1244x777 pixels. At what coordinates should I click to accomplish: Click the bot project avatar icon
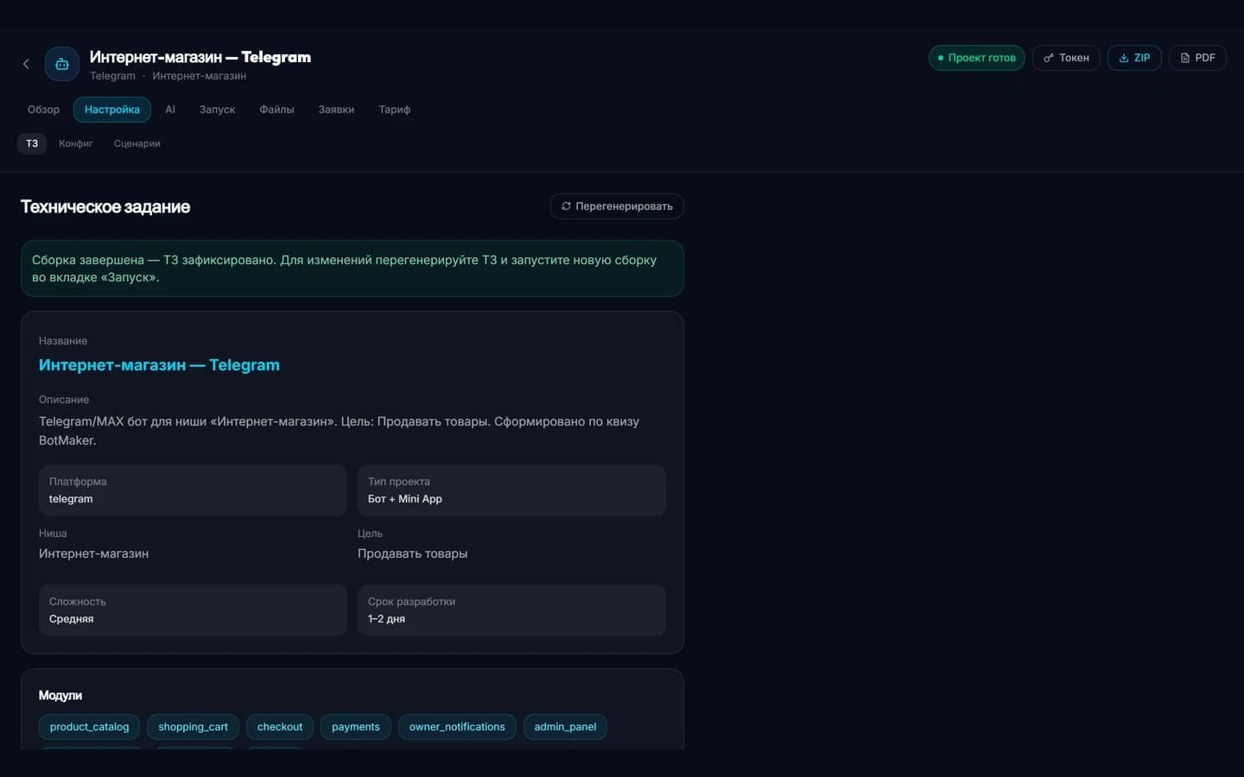62,64
